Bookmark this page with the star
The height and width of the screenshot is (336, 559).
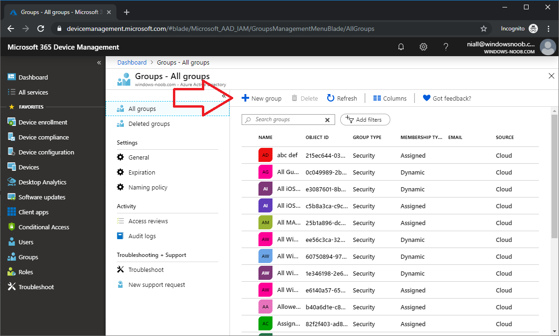pos(483,29)
